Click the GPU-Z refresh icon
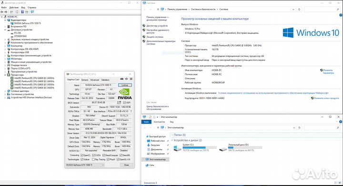 [126, 79]
